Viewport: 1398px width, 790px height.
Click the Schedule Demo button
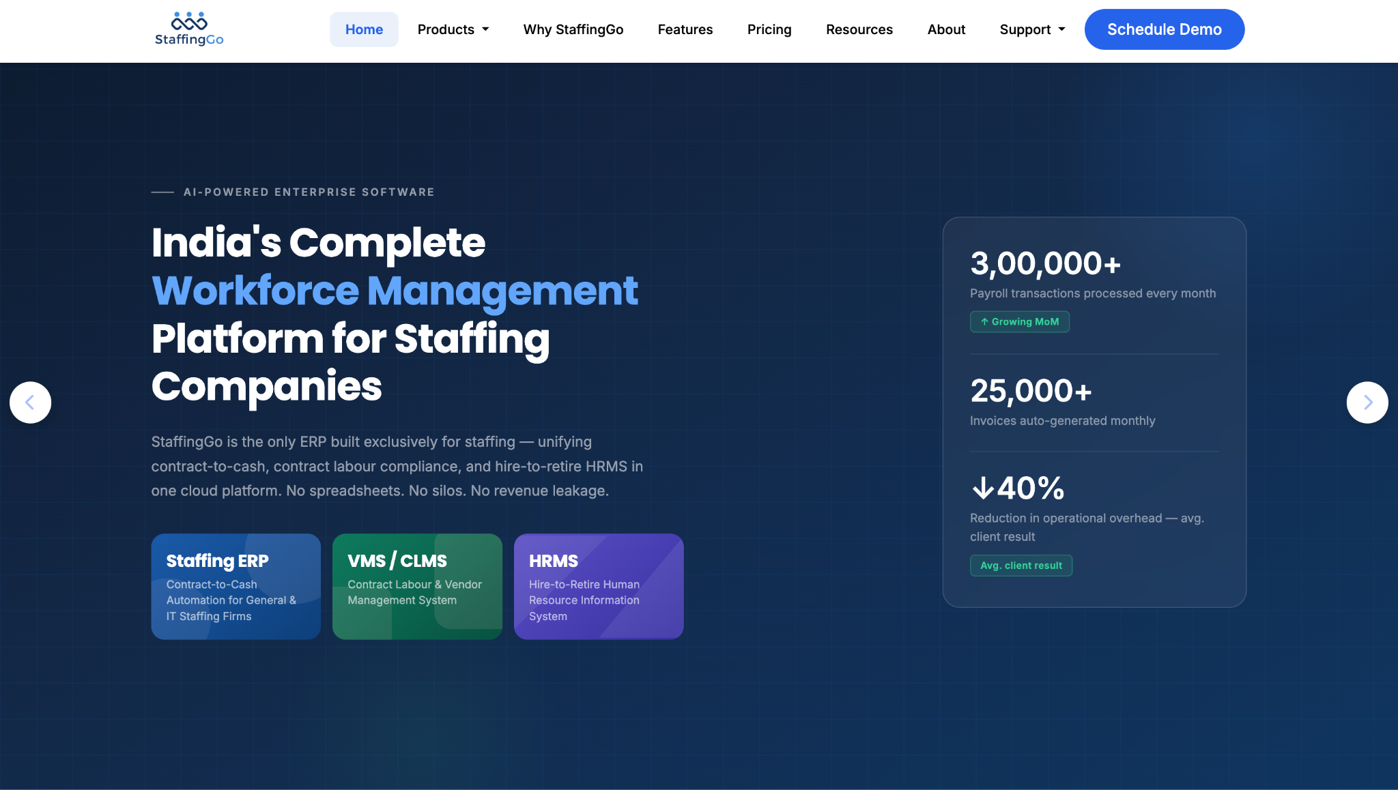pyautogui.click(x=1165, y=29)
